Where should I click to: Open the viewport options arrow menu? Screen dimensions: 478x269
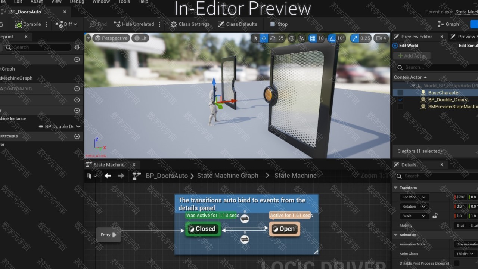[88, 38]
